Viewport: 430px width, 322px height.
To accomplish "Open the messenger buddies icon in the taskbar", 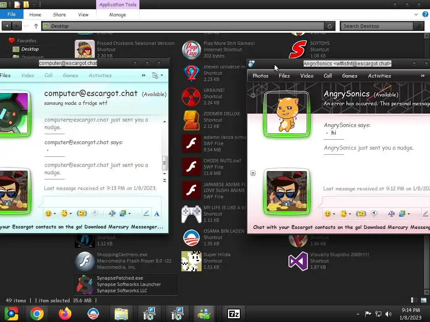I will click(x=204, y=314).
